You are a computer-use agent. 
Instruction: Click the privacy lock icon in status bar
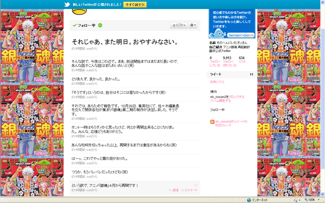(x=295, y=200)
